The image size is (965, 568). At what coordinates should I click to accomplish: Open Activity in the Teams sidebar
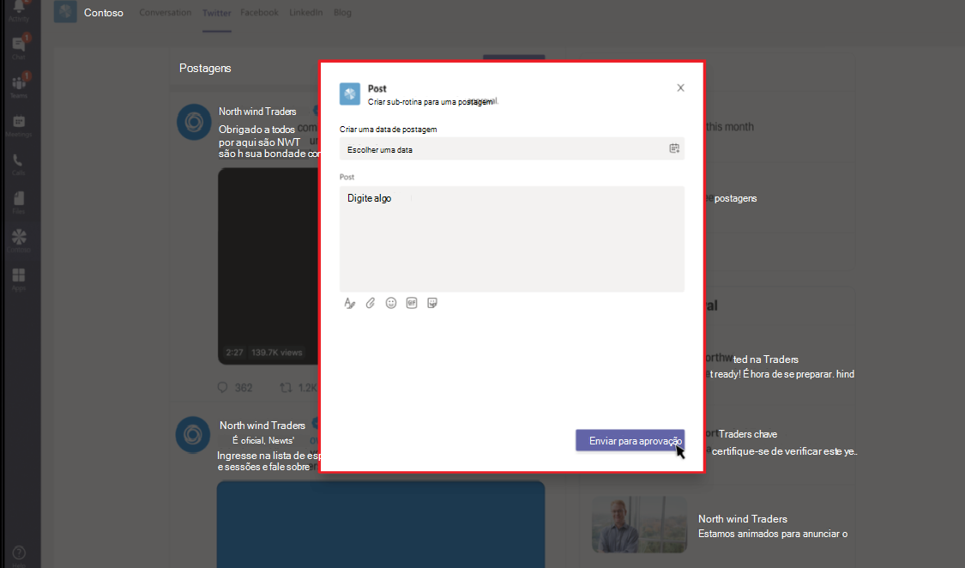(19, 9)
